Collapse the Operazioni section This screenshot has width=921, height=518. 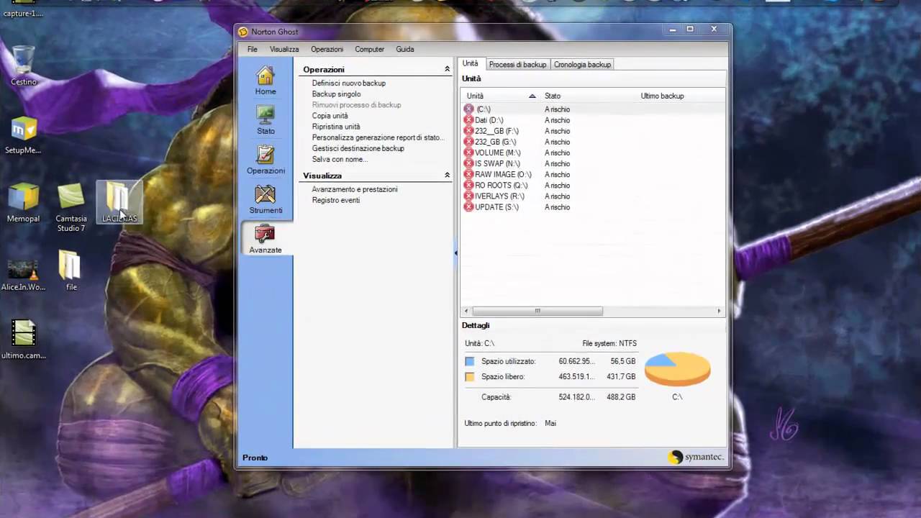pyautogui.click(x=447, y=70)
